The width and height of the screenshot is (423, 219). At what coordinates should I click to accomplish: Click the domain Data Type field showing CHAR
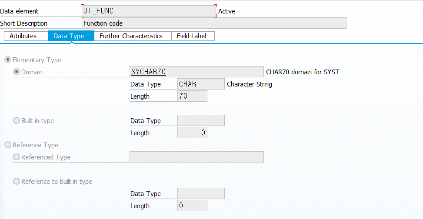click(201, 84)
